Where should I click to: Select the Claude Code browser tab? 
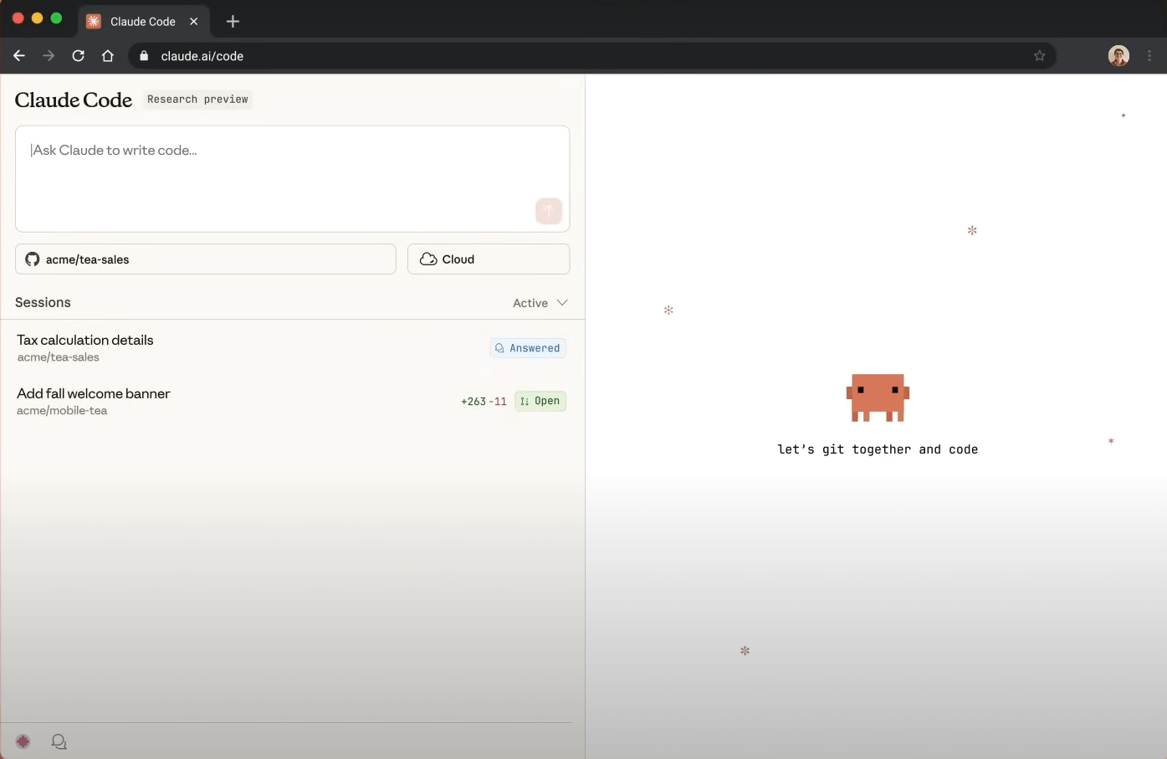(x=143, y=21)
